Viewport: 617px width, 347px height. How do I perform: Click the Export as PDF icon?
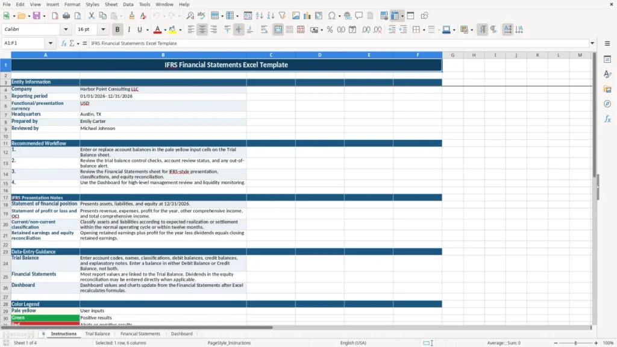point(55,16)
